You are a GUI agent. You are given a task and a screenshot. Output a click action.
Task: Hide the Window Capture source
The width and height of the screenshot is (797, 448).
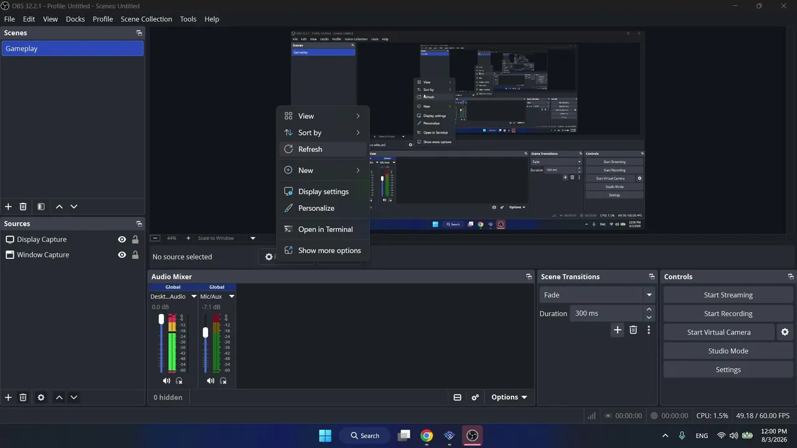[122, 255]
